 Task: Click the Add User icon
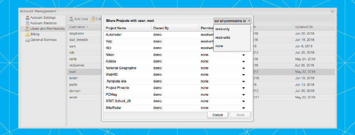coord(71,19)
